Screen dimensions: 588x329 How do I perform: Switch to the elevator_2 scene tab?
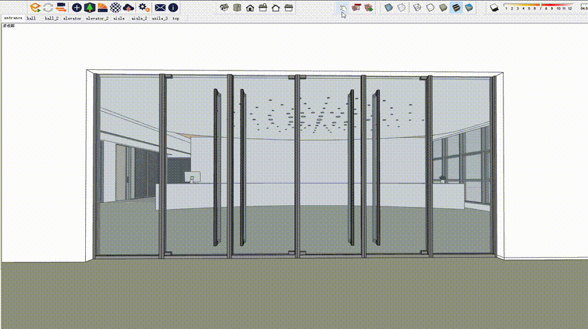[x=97, y=18]
